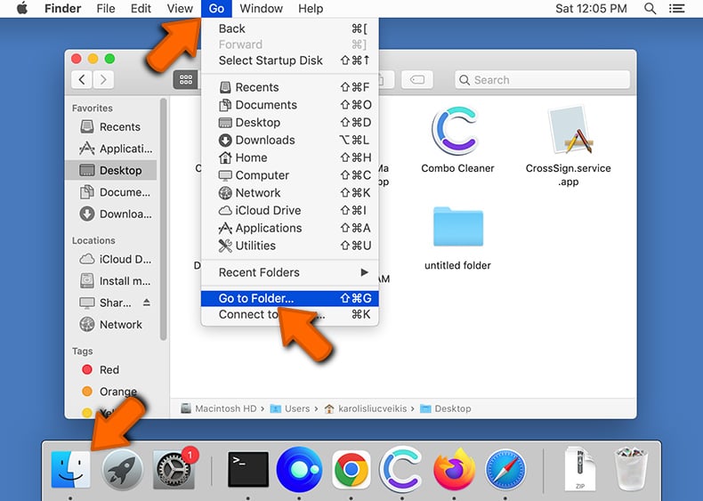Viewport: 703px width, 501px height.
Task: Open Notification Center list icon
Action: (x=677, y=9)
